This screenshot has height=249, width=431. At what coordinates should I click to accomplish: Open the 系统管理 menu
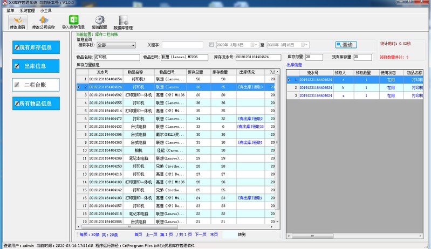27,10
